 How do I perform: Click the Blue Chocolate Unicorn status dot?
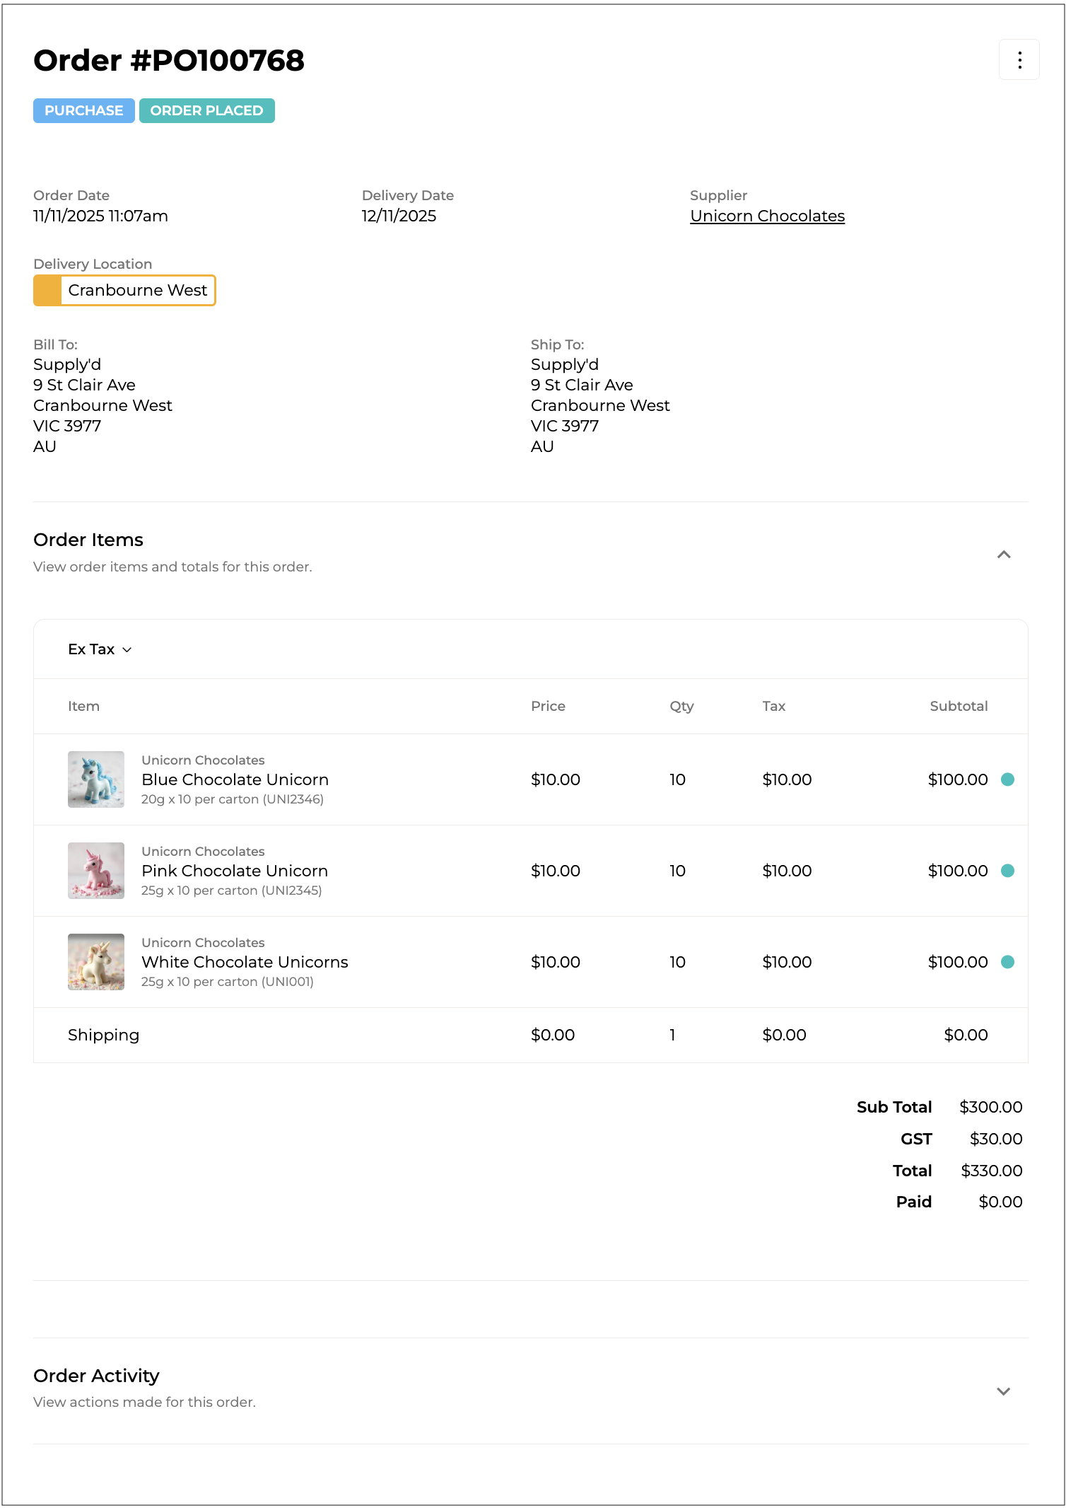click(x=1007, y=779)
